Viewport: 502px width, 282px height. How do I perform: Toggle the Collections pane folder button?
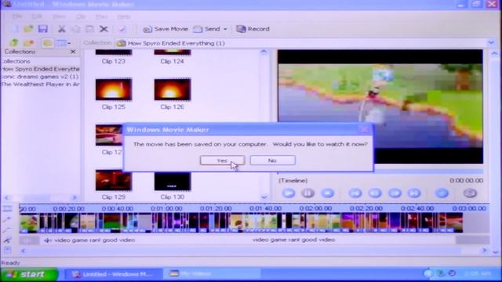47,43
